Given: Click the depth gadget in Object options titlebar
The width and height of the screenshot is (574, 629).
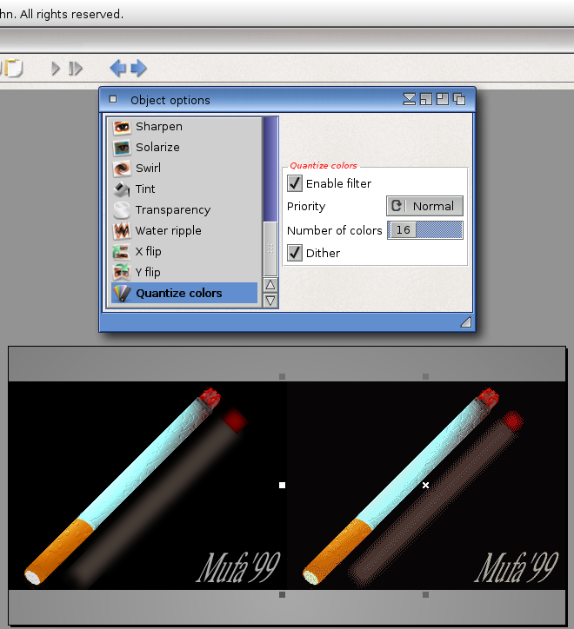Looking at the screenshot, I should (459, 99).
